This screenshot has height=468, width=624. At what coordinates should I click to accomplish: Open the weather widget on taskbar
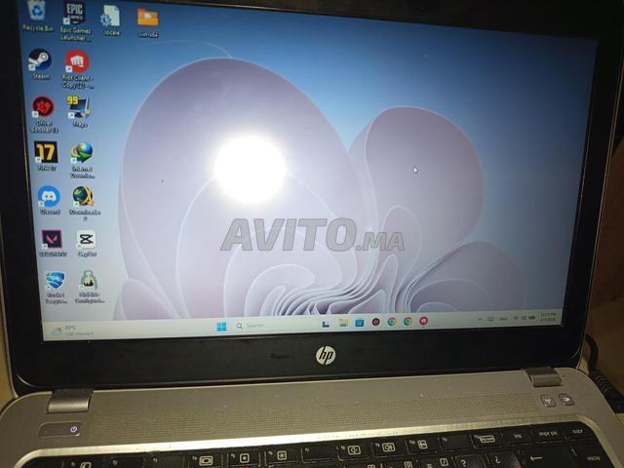point(68,331)
